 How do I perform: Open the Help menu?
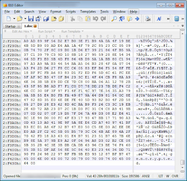point(134,12)
